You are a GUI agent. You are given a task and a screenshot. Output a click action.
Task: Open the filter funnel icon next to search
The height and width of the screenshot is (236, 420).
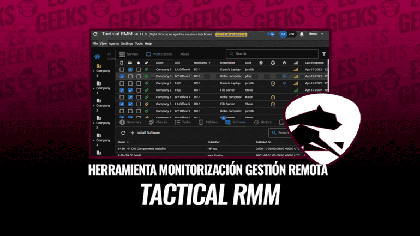[324, 54]
